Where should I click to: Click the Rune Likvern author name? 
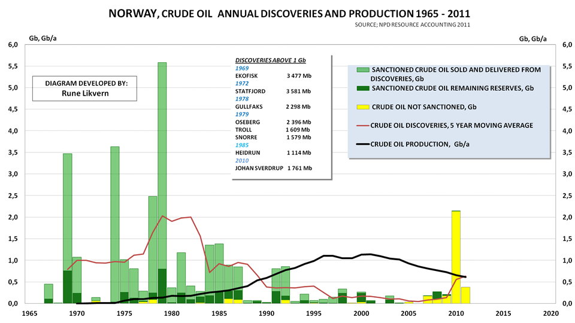pyautogui.click(x=86, y=94)
